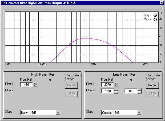
Task: Increase Low Pass Filter 2 frequency with up arrow
Action: [116, 90]
